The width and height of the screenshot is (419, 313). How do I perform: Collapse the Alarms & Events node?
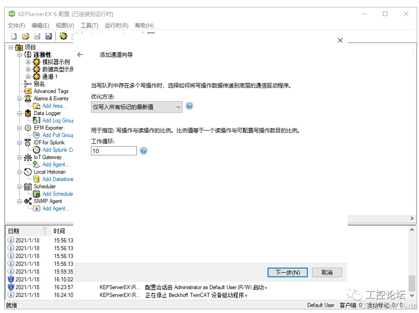[x=20, y=99]
